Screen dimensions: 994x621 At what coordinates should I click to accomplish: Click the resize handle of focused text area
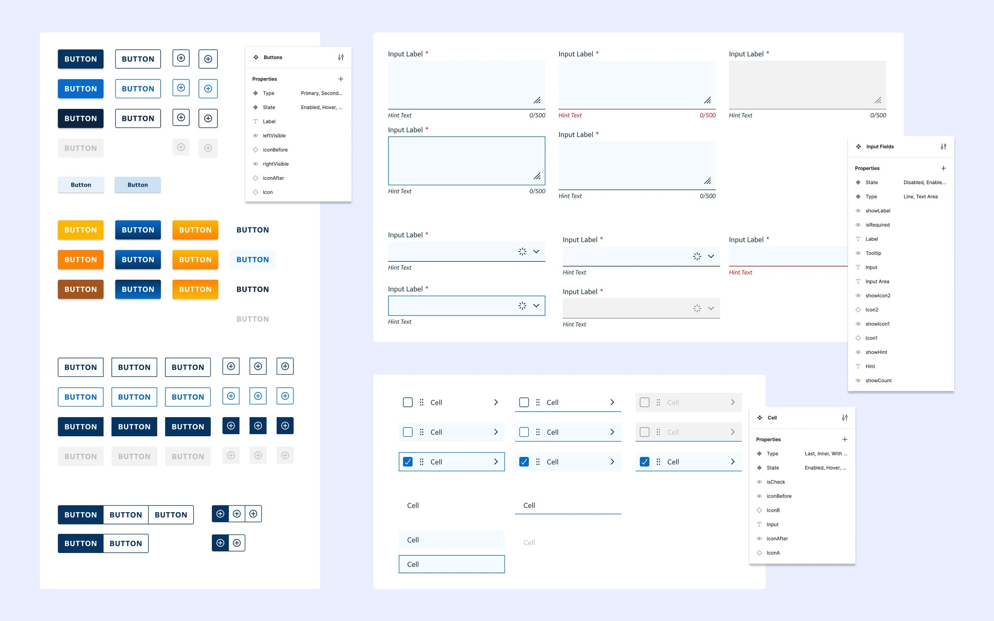[x=537, y=176]
